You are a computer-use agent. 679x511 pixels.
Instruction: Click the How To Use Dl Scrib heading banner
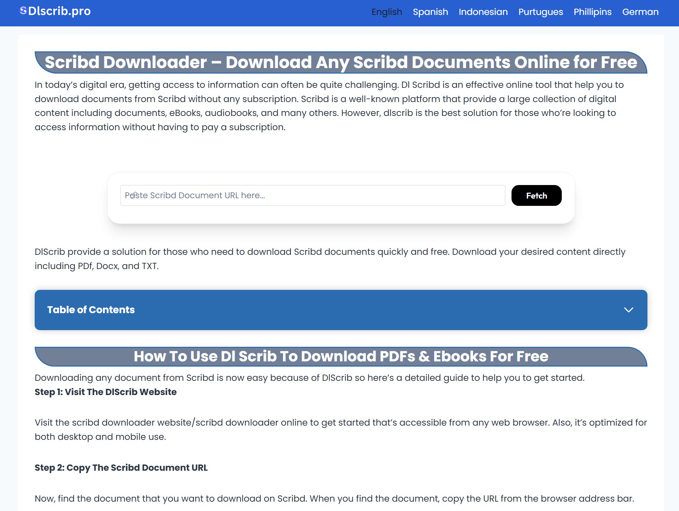341,356
